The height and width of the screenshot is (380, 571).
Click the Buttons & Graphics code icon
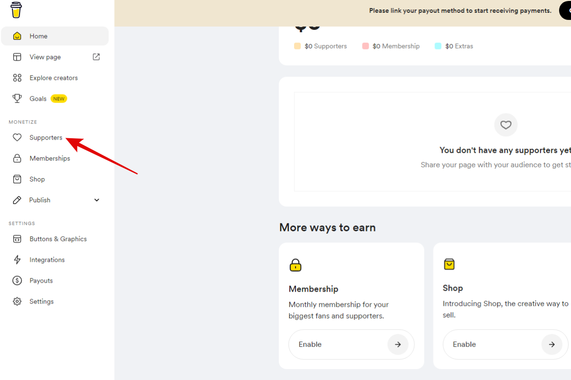[x=17, y=239]
